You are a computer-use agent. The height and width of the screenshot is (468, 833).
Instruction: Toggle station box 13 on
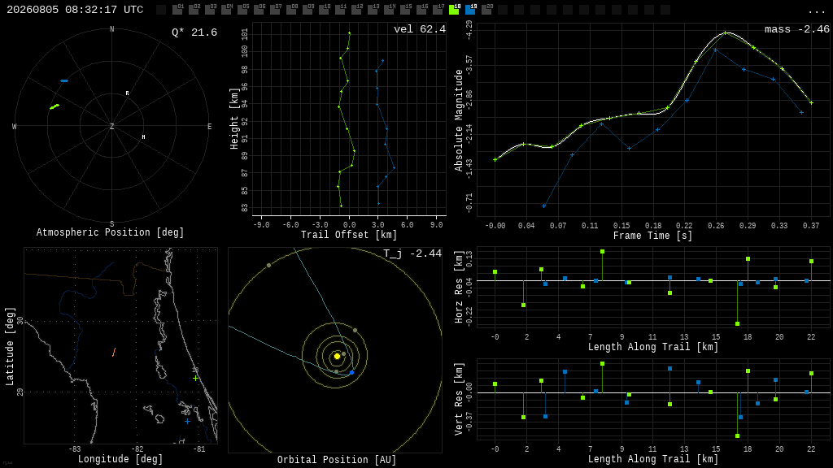pos(373,10)
